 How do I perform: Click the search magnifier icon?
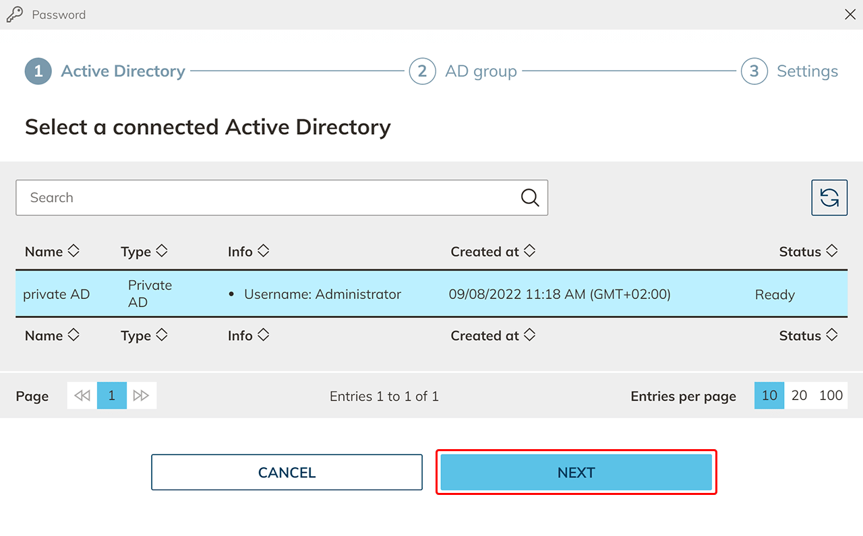click(x=530, y=197)
